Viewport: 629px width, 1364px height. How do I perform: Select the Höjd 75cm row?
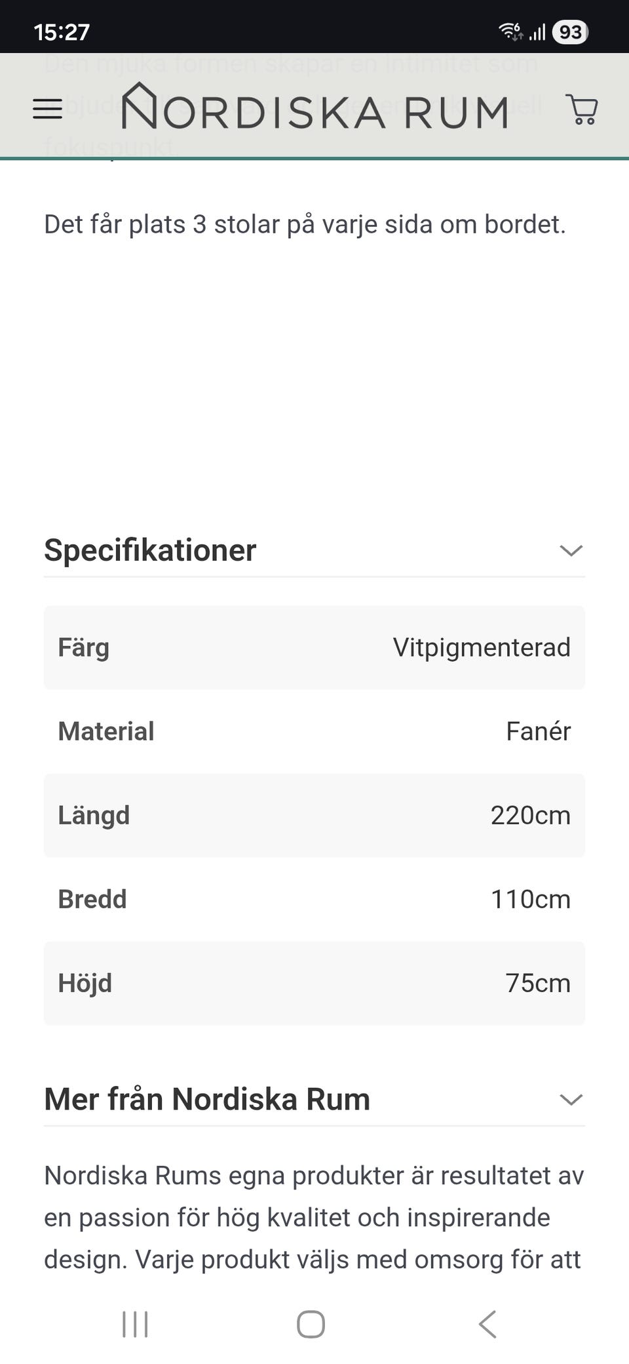pos(314,983)
